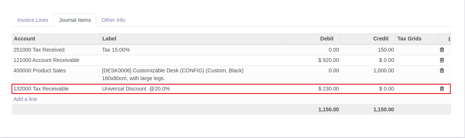Sort by the Credit column header
This screenshot has width=465, height=138.
[x=368, y=39]
